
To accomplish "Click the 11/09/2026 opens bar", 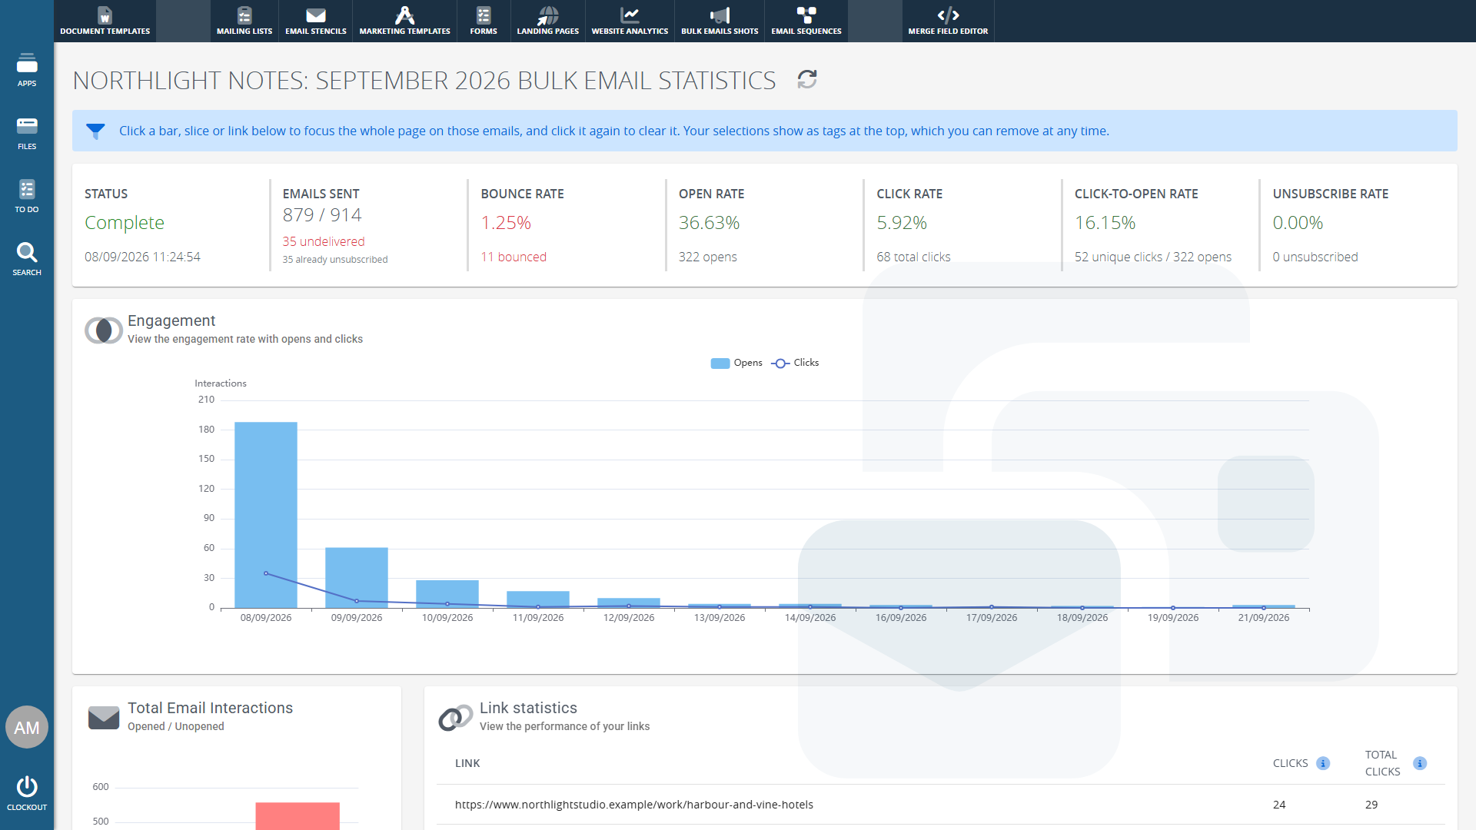I will (538, 599).
